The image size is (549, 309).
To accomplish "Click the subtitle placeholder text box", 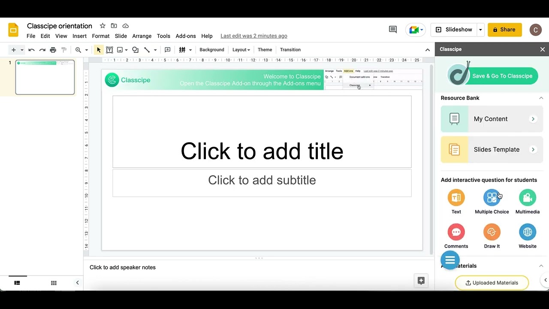I will point(262,183).
